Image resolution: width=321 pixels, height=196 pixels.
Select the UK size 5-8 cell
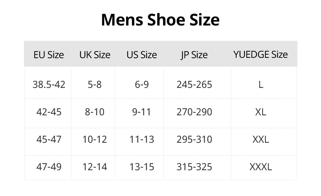tap(95, 85)
